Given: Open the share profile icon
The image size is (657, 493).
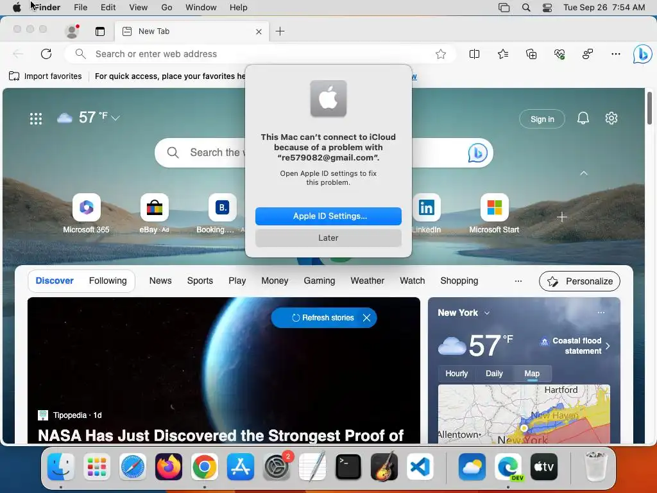Looking at the screenshot, I should pos(588,54).
